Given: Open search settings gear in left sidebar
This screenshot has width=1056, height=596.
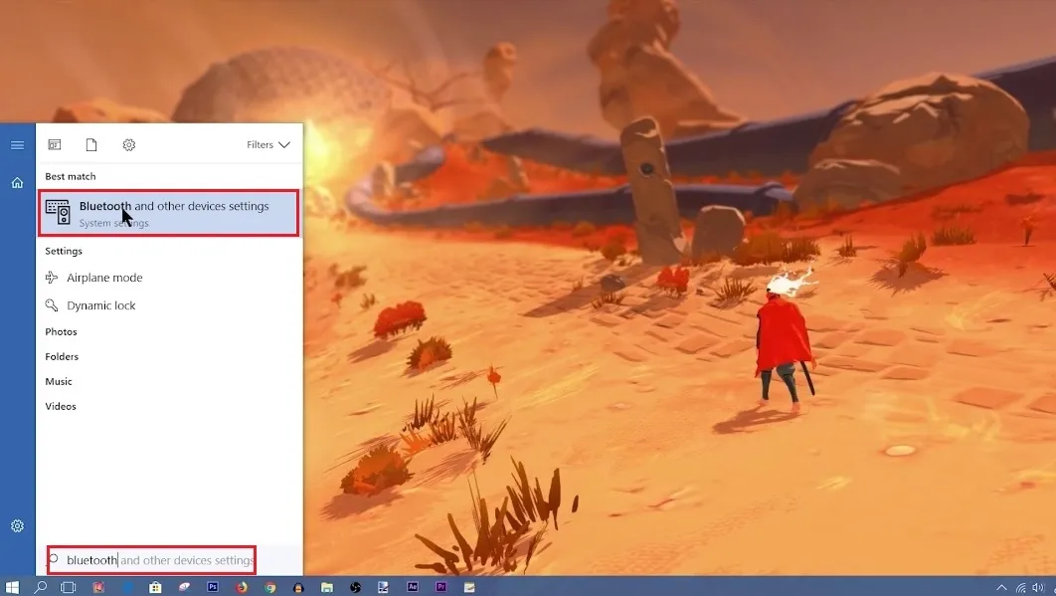Looking at the screenshot, I should tap(17, 525).
